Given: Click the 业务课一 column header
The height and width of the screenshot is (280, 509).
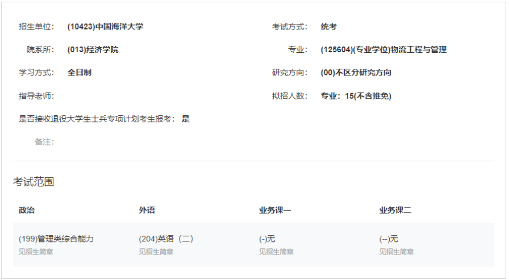Looking at the screenshot, I should pyautogui.click(x=275, y=210).
